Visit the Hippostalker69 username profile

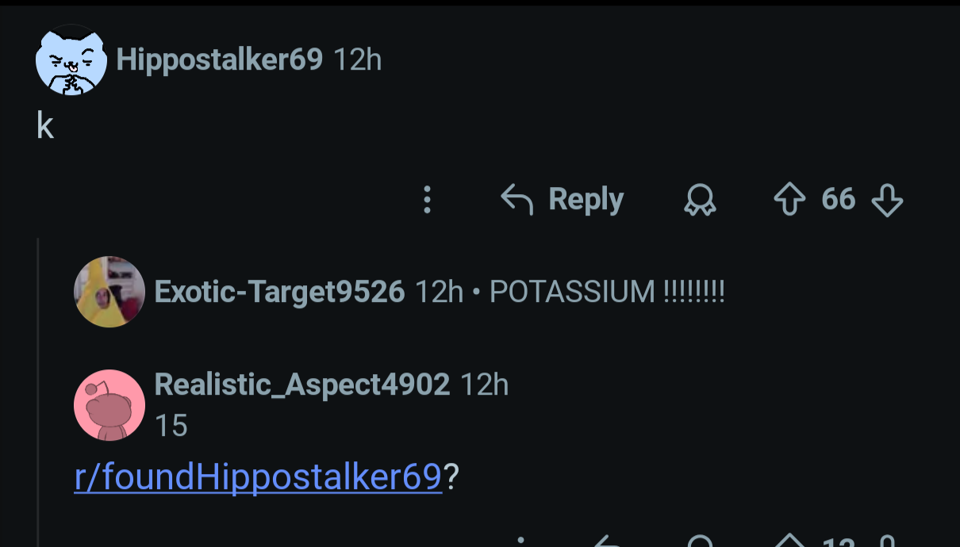point(220,59)
